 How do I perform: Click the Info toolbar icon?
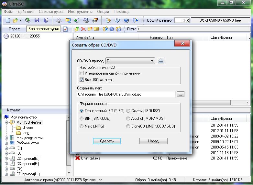(x=117, y=20)
